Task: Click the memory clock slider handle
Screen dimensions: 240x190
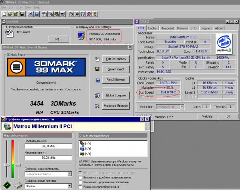Action: click(18, 165)
